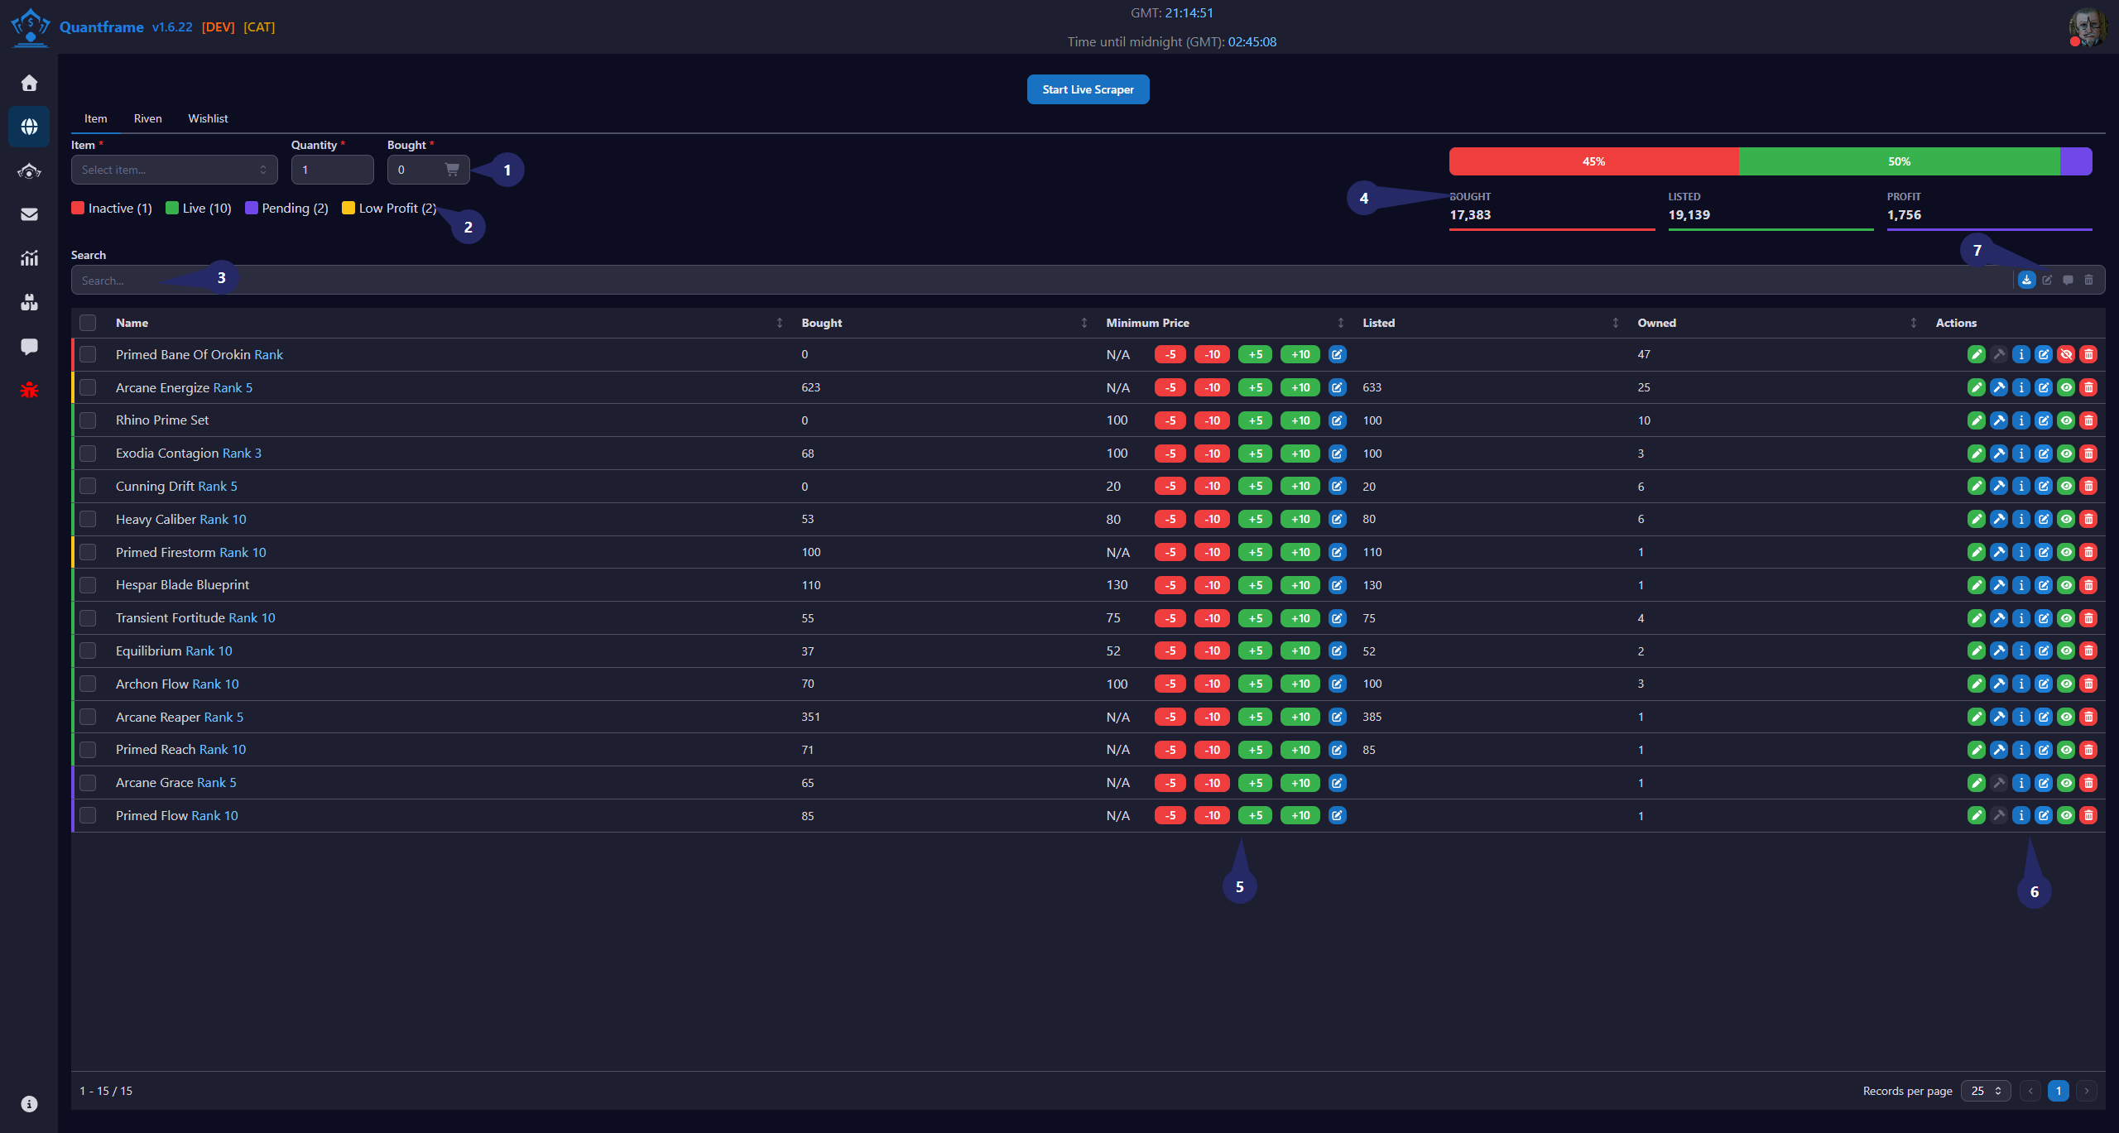2119x1133 pixels.
Task: Click +5 price button for Heavy Caliber
Action: point(1256,519)
